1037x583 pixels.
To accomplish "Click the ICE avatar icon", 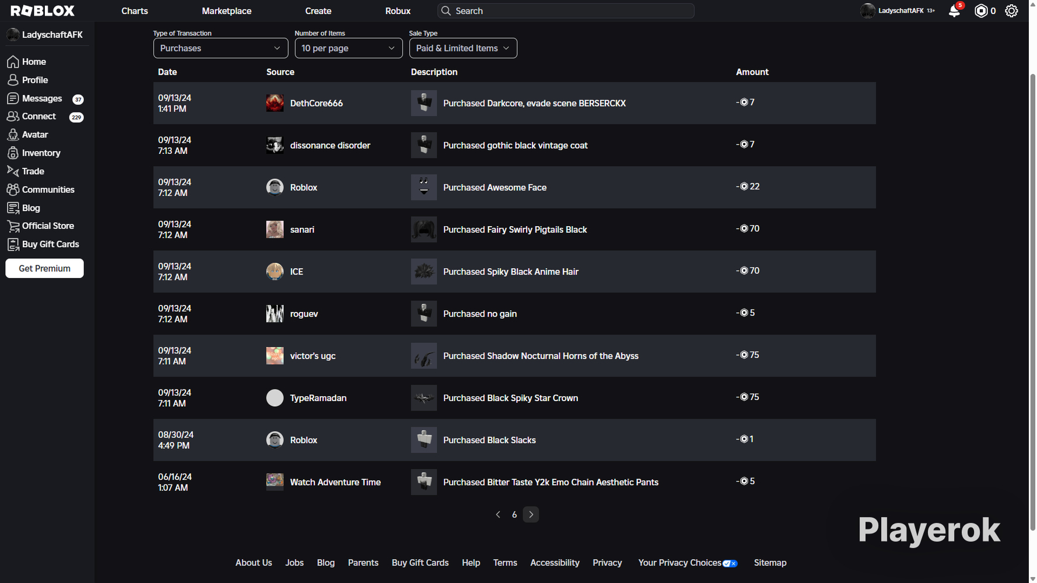I will 275,271.
